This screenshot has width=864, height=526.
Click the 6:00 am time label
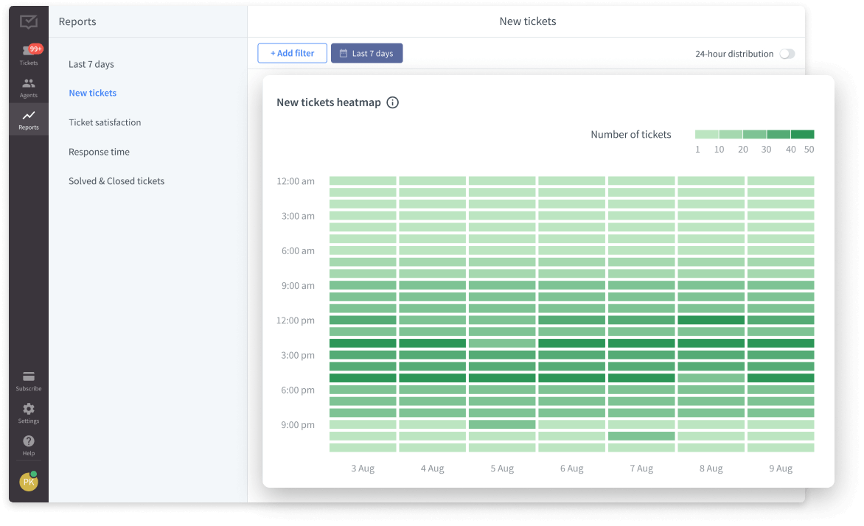[x=298, y=251]
